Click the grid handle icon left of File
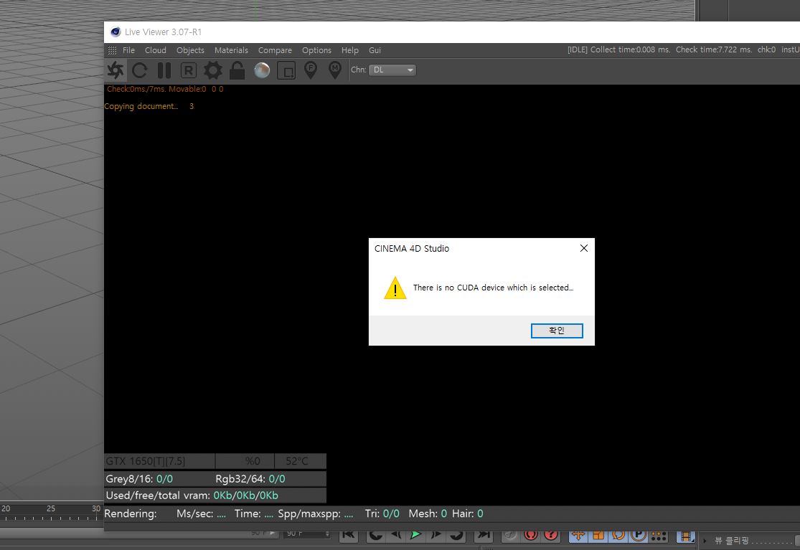The image size is (800, 550). [112, 50]
